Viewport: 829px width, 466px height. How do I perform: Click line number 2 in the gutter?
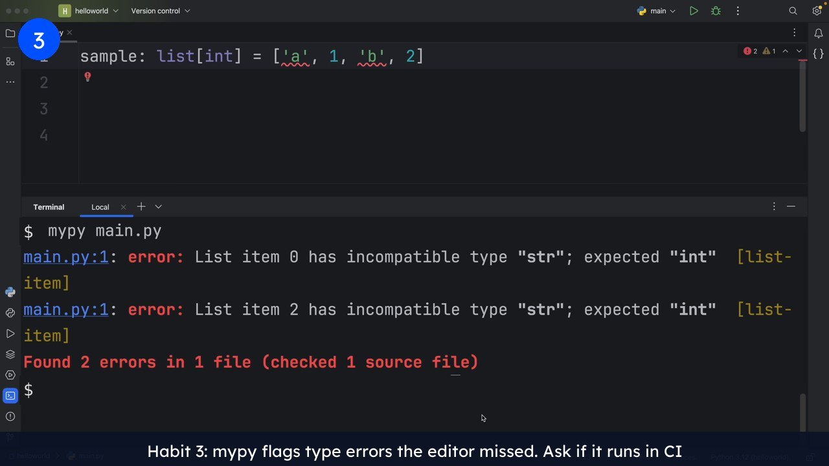point(43,82)
